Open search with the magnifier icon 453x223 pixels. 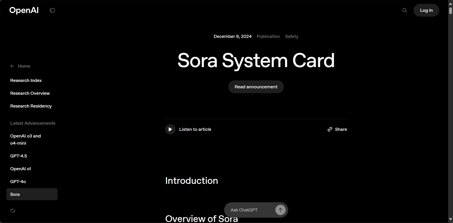(x=405, y=10)
